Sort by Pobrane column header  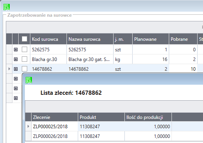click(x=183, y=39)
